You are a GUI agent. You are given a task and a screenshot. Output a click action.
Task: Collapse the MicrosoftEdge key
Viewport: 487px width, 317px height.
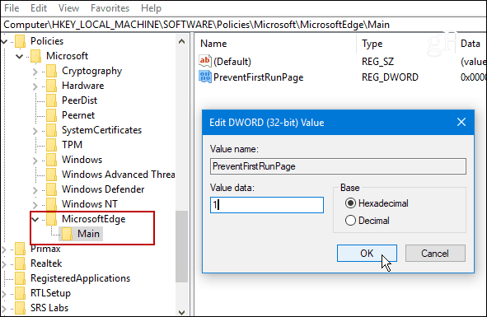[35, 220]
